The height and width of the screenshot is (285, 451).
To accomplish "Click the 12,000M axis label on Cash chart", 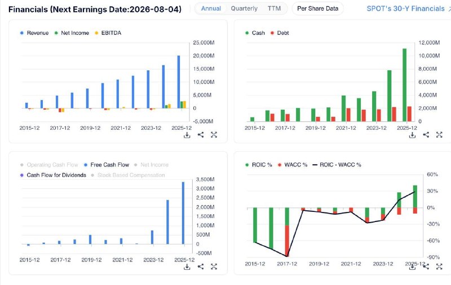I will pyautogui.click(x=429, y=43).
